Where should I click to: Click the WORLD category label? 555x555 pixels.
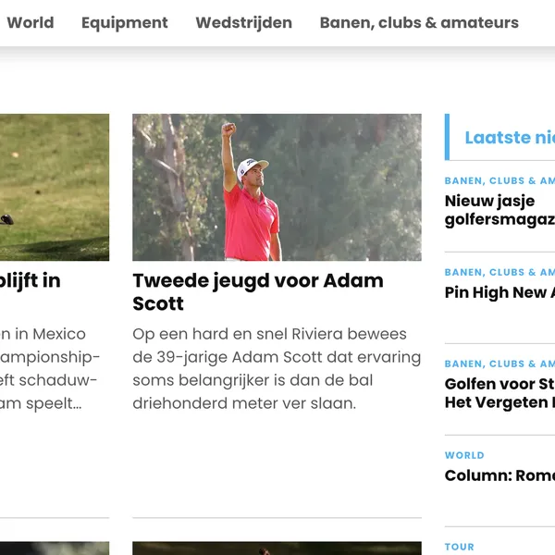464,455
